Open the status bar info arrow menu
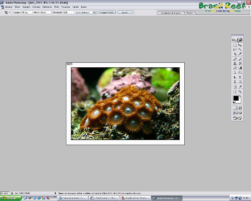 click(x=56, y=193)
